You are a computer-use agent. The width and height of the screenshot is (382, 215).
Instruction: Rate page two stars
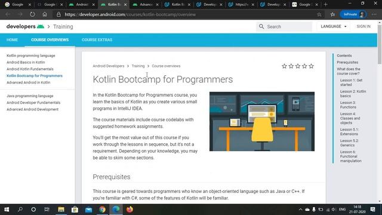tap(291, 66)
